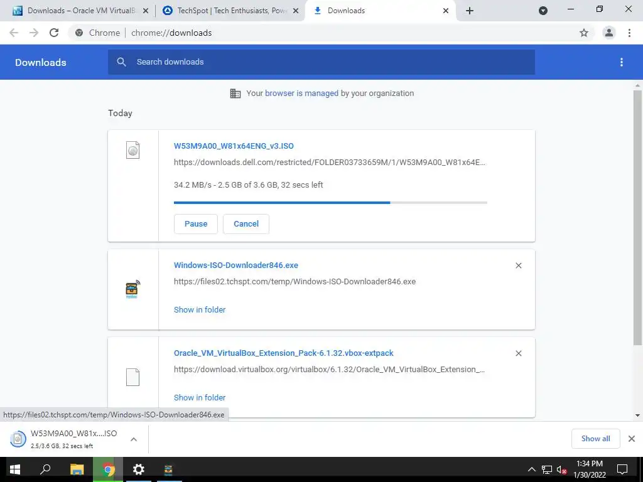The height and width of the screenshot is (482, 643).
Task: Open the Windows ISO Downloader taskbar icon
Action: click(x=168, y=469)
